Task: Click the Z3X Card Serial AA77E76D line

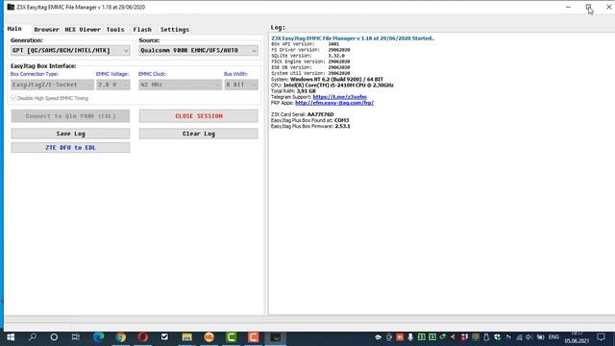Action: (x=303, y=114)
